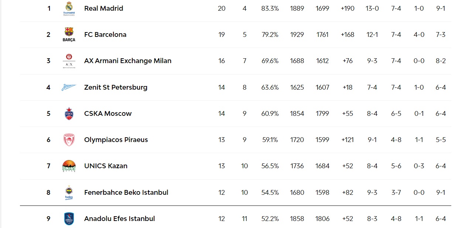This screenshot has width=462, height=228.
Task: Click the CSKA Moscow shield logo
Action: (69, 114)
